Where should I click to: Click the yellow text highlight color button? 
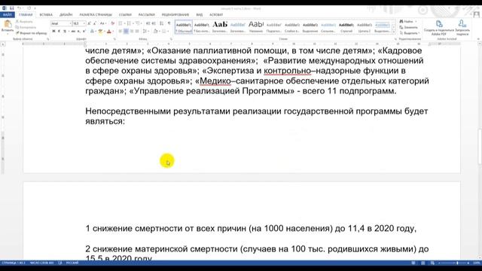(x=100, y=31)
